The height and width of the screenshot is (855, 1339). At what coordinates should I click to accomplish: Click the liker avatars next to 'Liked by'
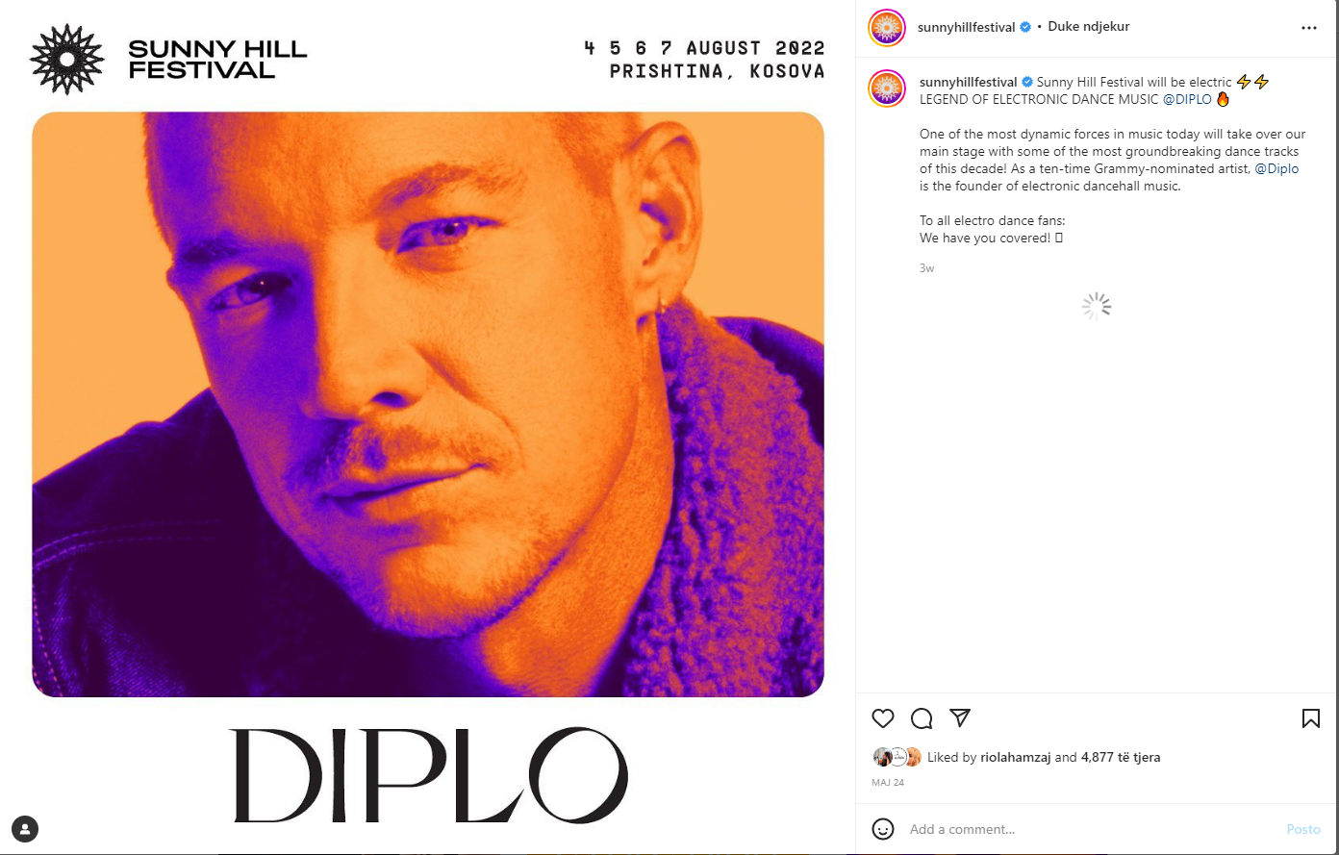(897, 757)
